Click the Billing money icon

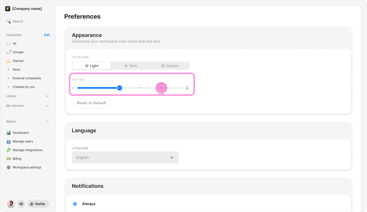pyautogui.click(x=9, y=159)
